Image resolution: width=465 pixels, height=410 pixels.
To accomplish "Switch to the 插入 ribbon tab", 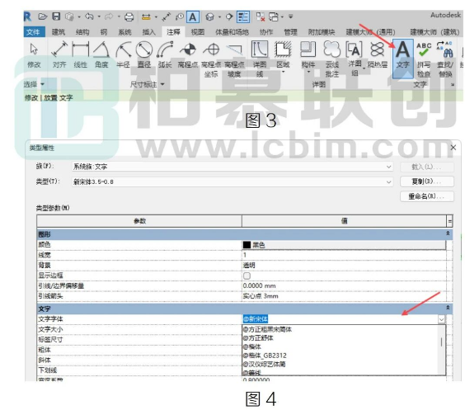I will click(x=149, y=31).
